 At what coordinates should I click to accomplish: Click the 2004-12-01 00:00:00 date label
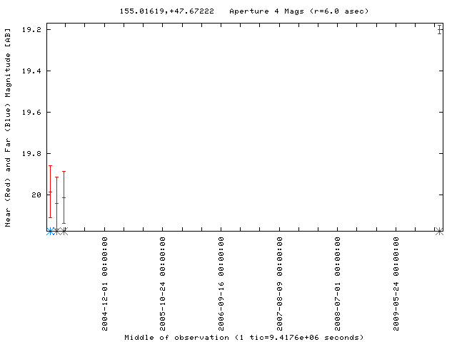pos(105,284)
